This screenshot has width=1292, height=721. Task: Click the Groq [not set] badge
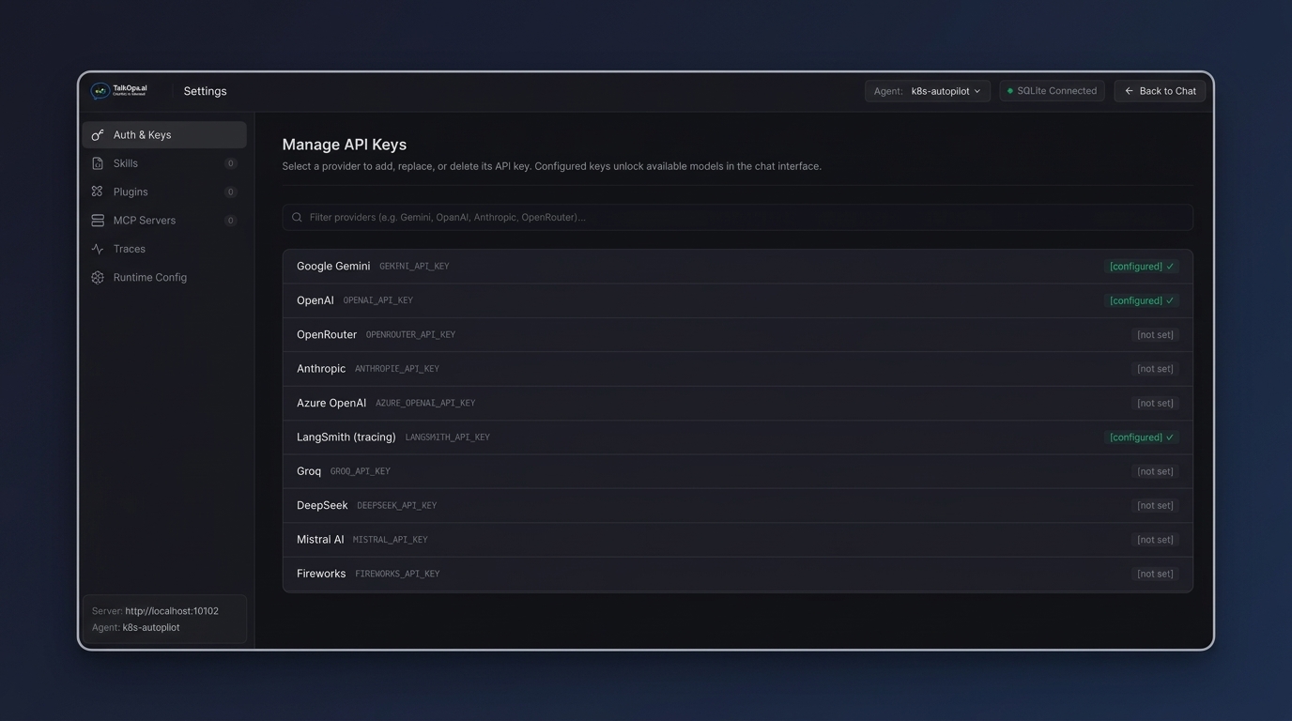pos(1155,471)
